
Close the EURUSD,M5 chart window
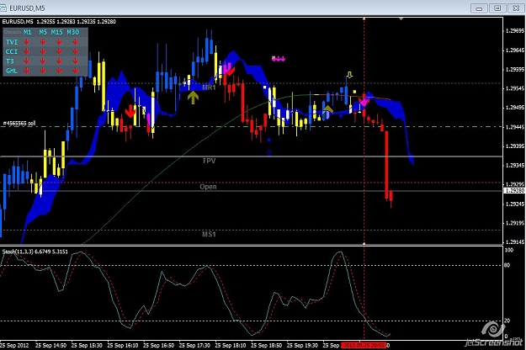[516, 8]
